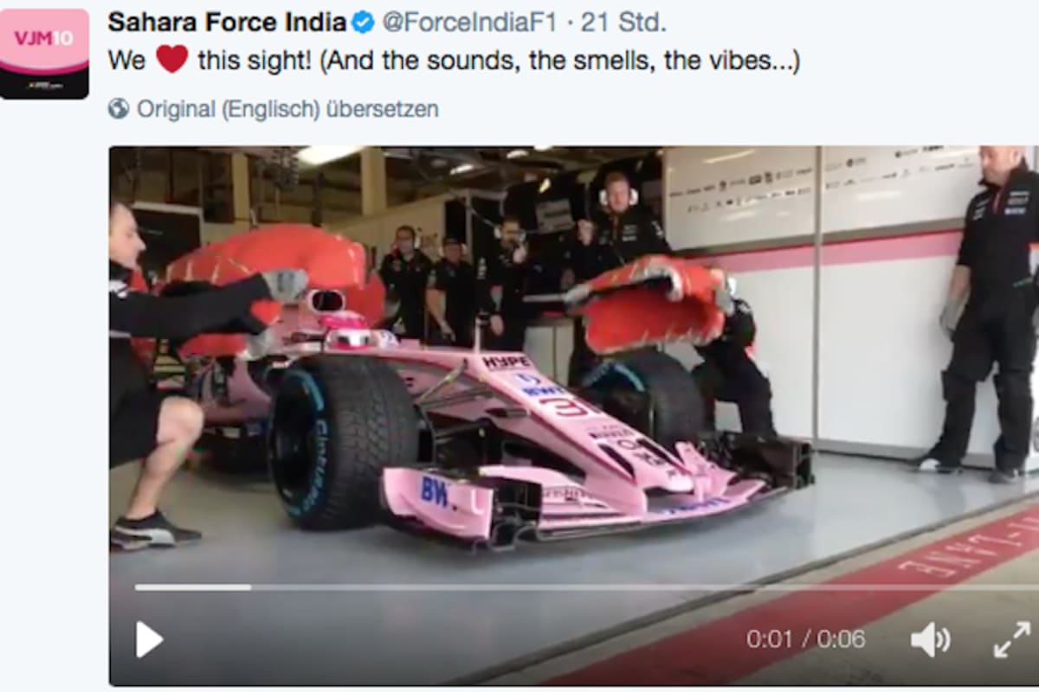
Task: Click the globe translate icon
Action: coord(119,109)
